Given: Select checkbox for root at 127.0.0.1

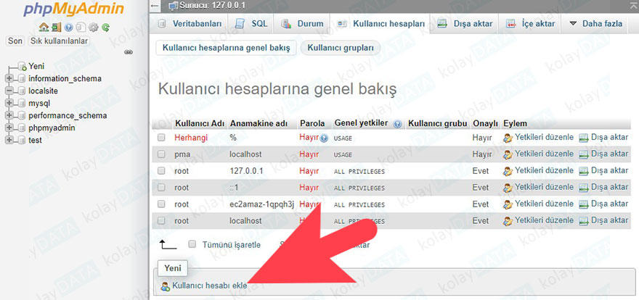Looking at the screenshot, I should pyautogui.click(x=161, y=171).
